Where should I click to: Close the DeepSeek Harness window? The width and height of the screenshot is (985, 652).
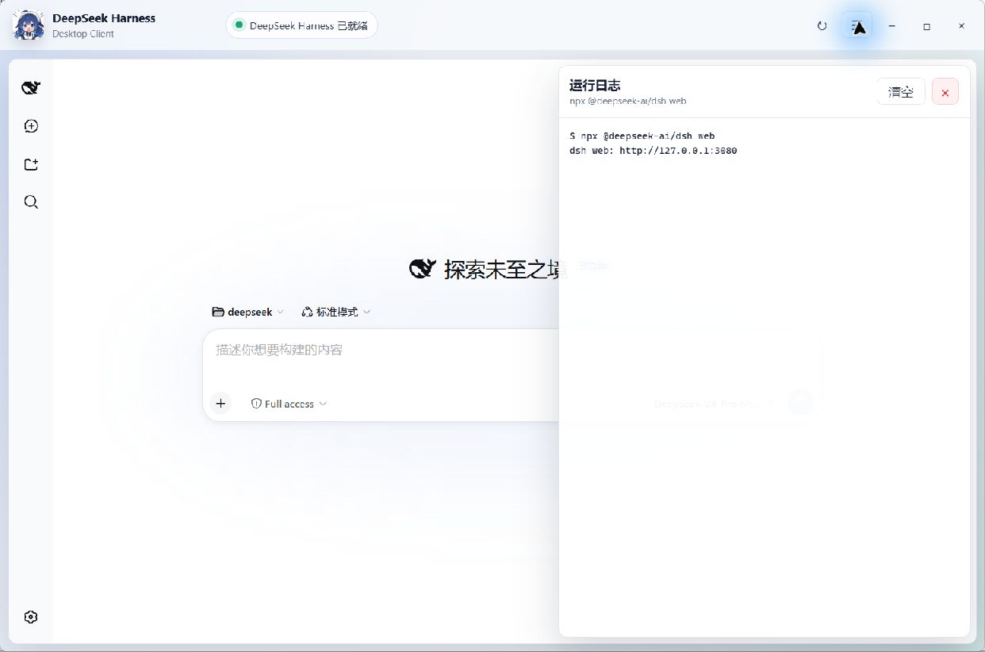pos(961,26)
